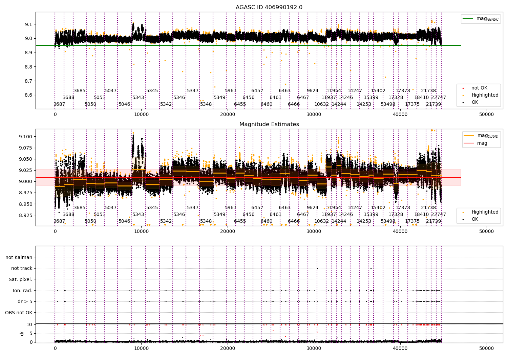
Task: Click the 'Magnitude Estimates' plot title
Action: [x=269, y=124]
